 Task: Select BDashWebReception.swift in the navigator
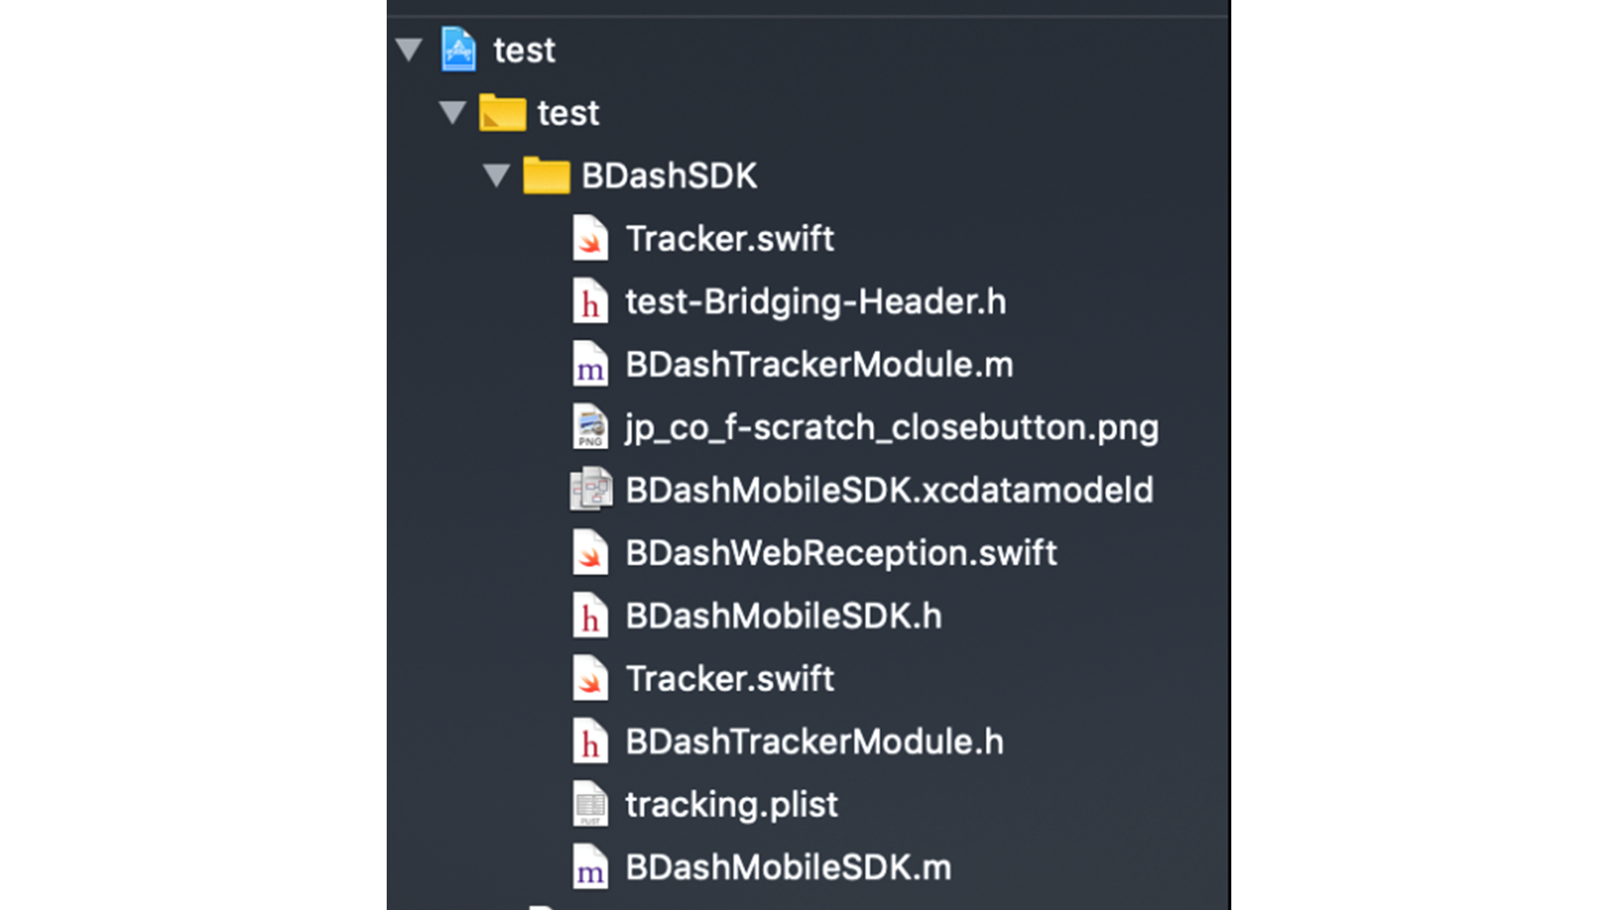pyautogui.click(x=841, y=553)
